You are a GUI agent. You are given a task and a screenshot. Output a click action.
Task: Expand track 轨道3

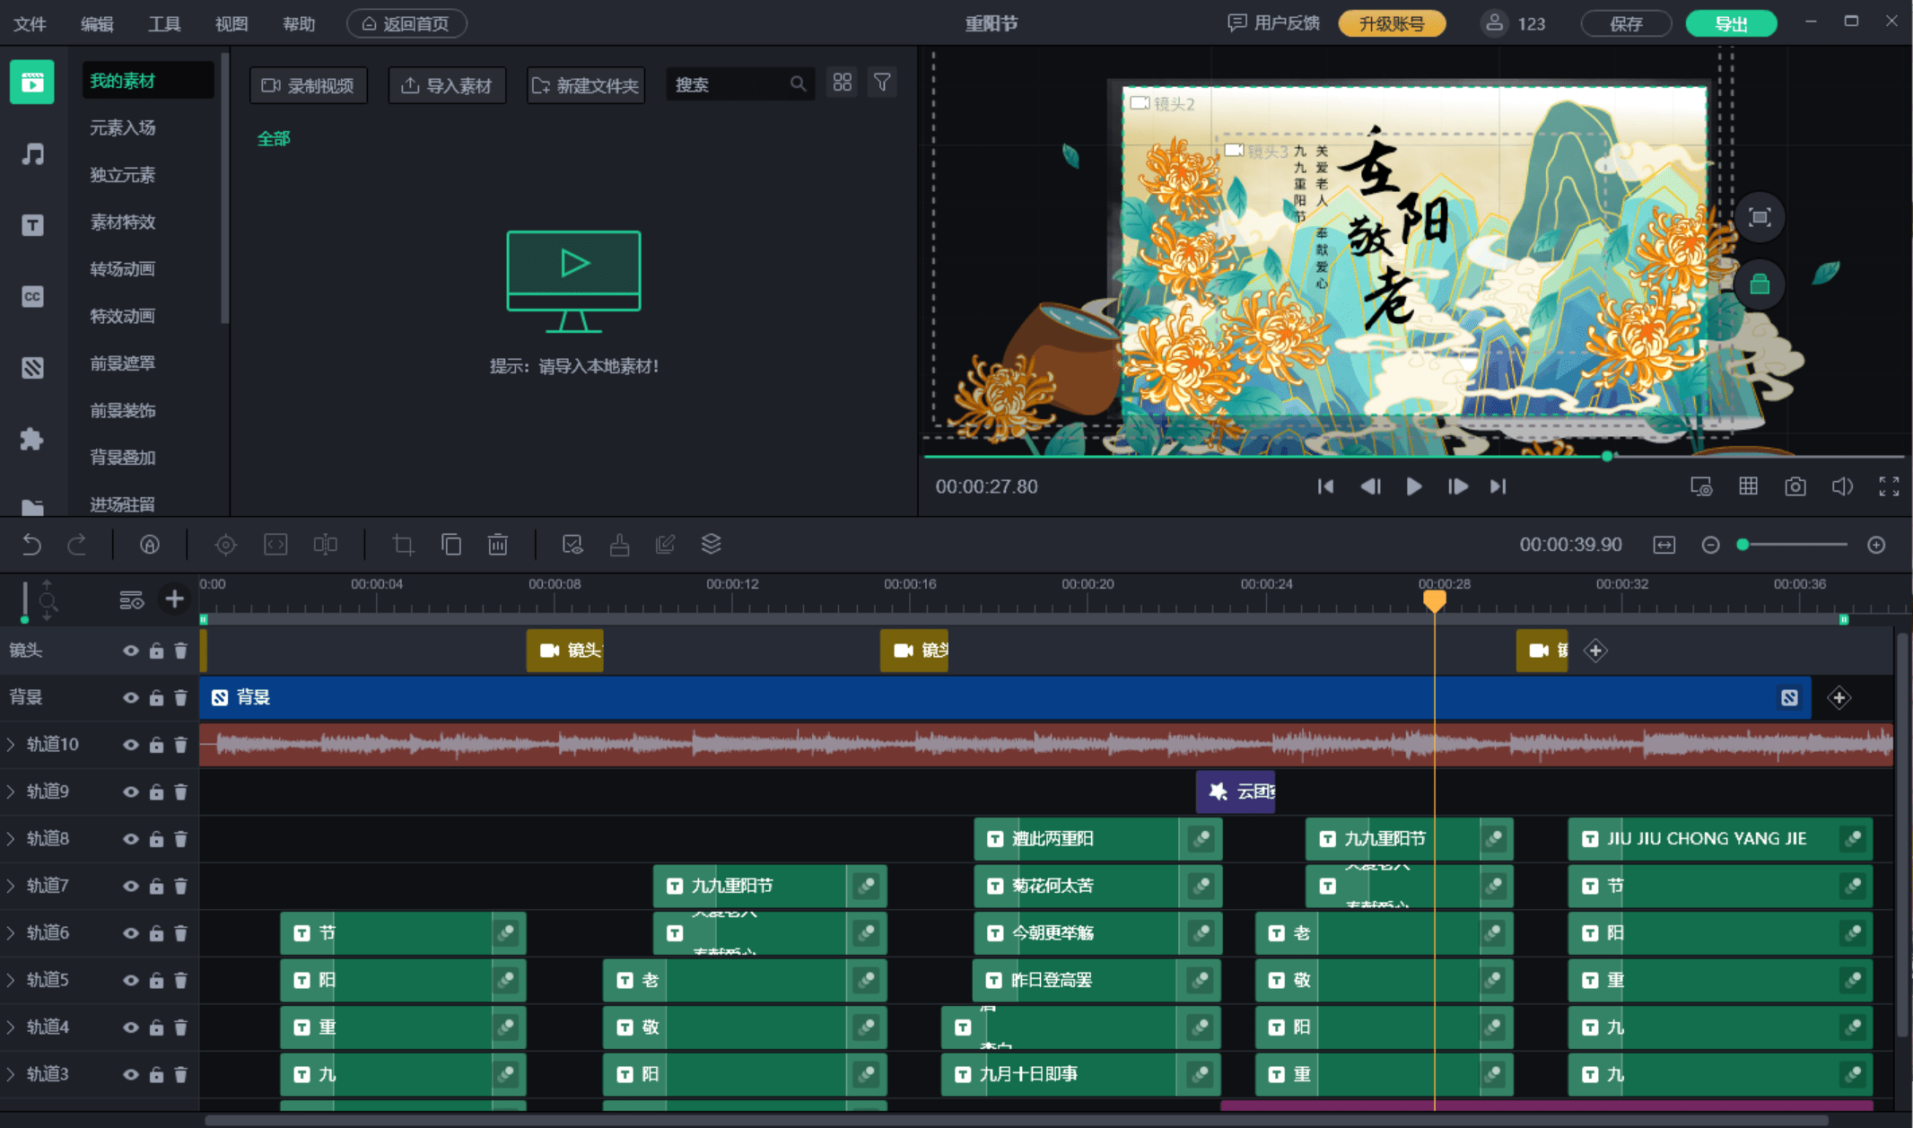11,1074
